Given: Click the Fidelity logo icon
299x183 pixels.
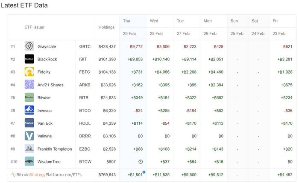Looking at the screenshot, I should [x=29, y=72].
